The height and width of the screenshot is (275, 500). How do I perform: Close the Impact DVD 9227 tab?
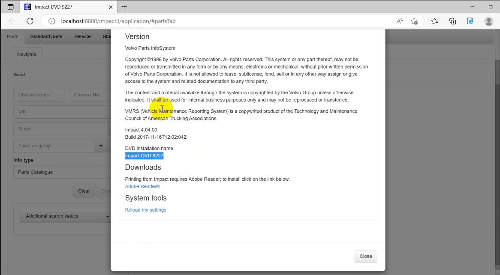(111, 7)
